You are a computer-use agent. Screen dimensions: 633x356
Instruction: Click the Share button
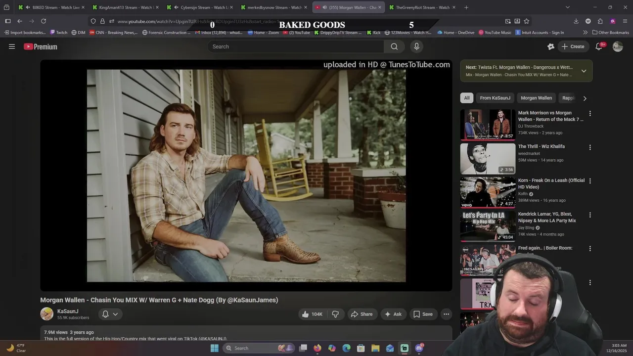[x=362, y=314]
